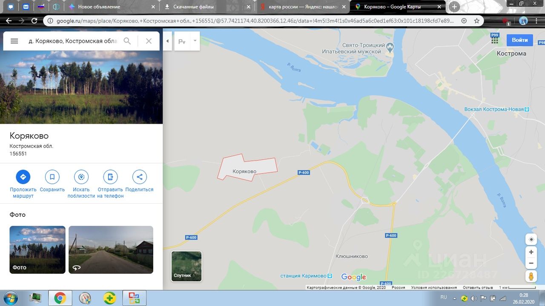This screenshot has width=545, height=306.
Task: Open the ruler tool dropdown arrow
Action: [x=195, y=41]
